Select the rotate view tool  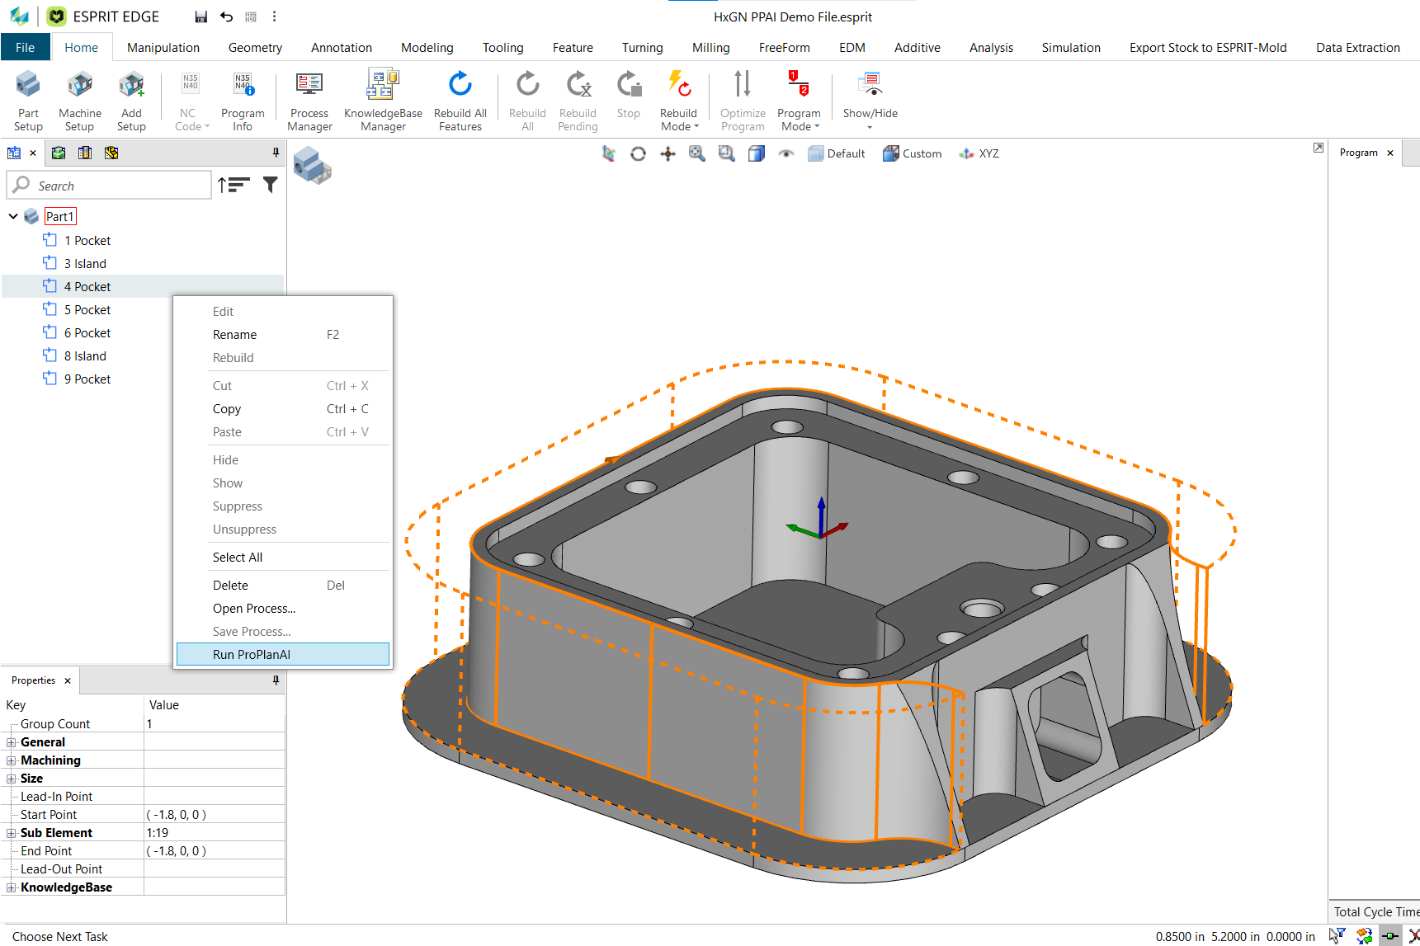click(638, 154)
